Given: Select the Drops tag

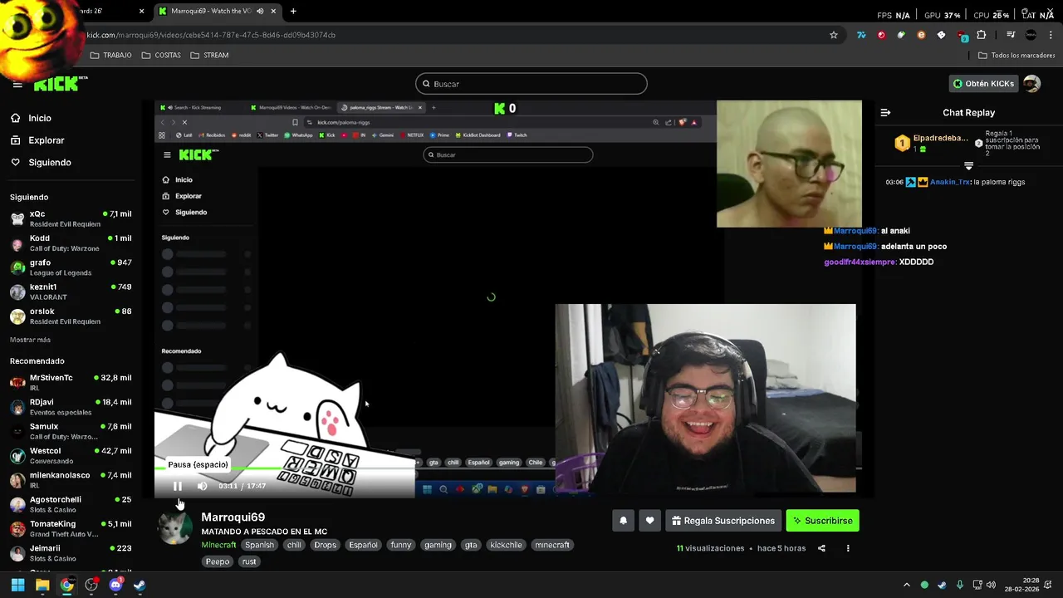Looking at the screenshot, I should click(326, 545).
